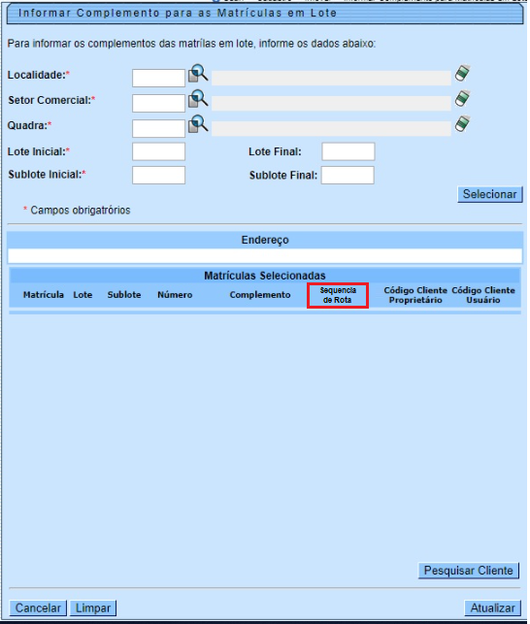Click the Quadra description gray field
The width and height of the screenshot is (530, 624).
[331, 128]
